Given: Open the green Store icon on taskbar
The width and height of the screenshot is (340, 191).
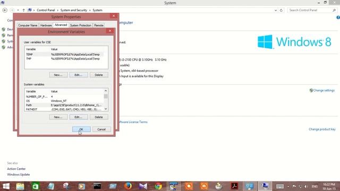Looking at the screenshot, I should click(x=36, y=186).
